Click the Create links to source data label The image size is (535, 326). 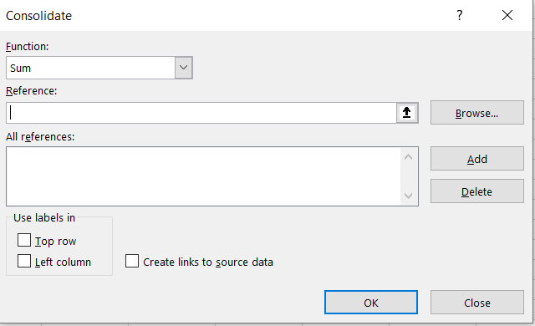pyautogui.click(x=208, y=262)
